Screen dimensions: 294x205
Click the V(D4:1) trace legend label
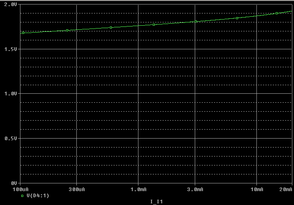(x=38, y=196)
